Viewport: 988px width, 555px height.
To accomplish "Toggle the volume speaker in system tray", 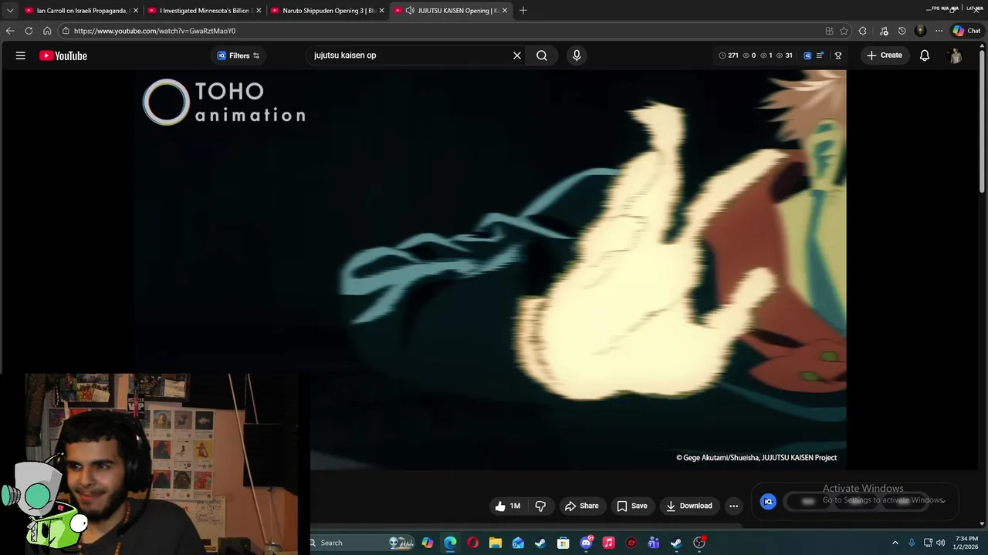I will coord(940,543).
